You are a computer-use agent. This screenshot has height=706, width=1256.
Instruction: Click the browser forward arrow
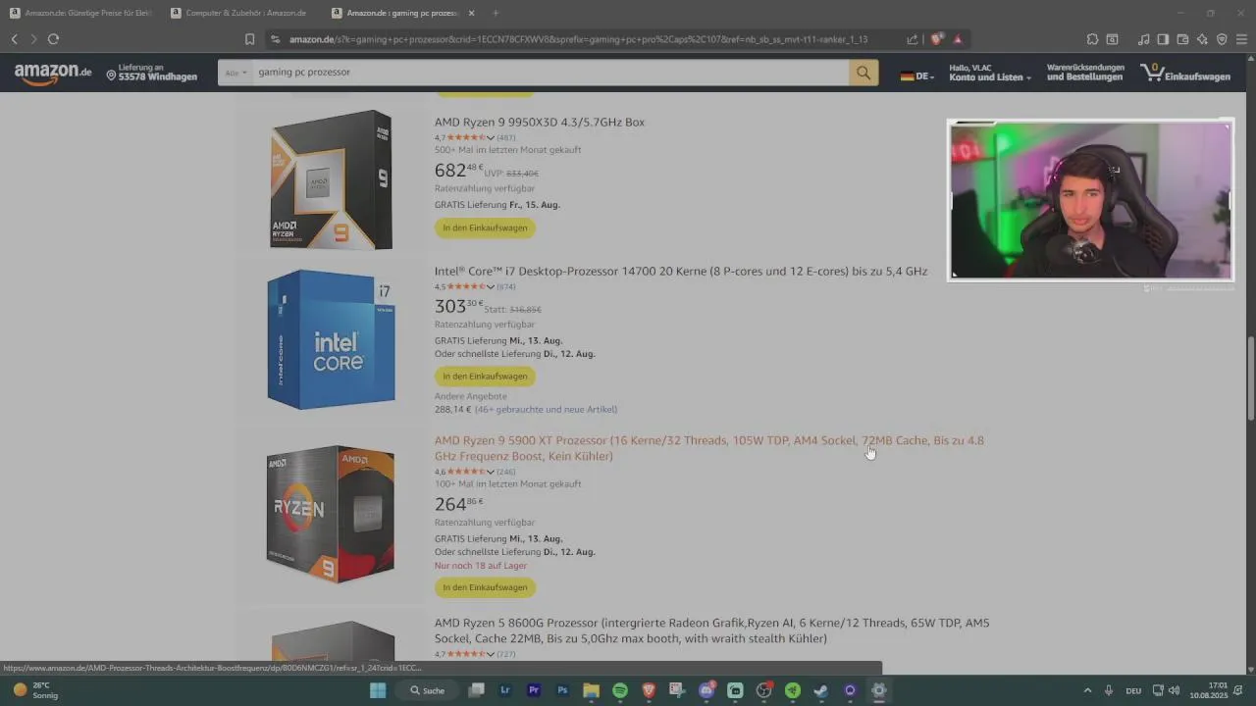coord(33,39)
